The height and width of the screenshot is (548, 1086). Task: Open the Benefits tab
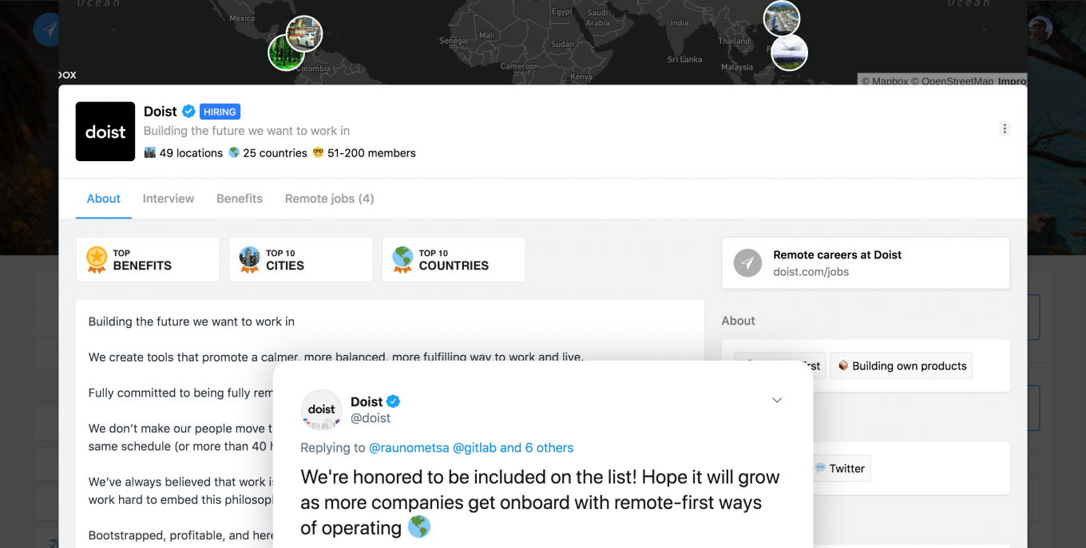[240, 199]
